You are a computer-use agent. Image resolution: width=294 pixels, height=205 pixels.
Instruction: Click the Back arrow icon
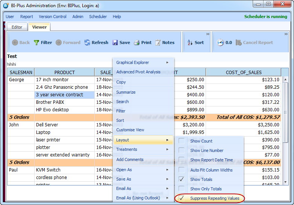[15, 43]
